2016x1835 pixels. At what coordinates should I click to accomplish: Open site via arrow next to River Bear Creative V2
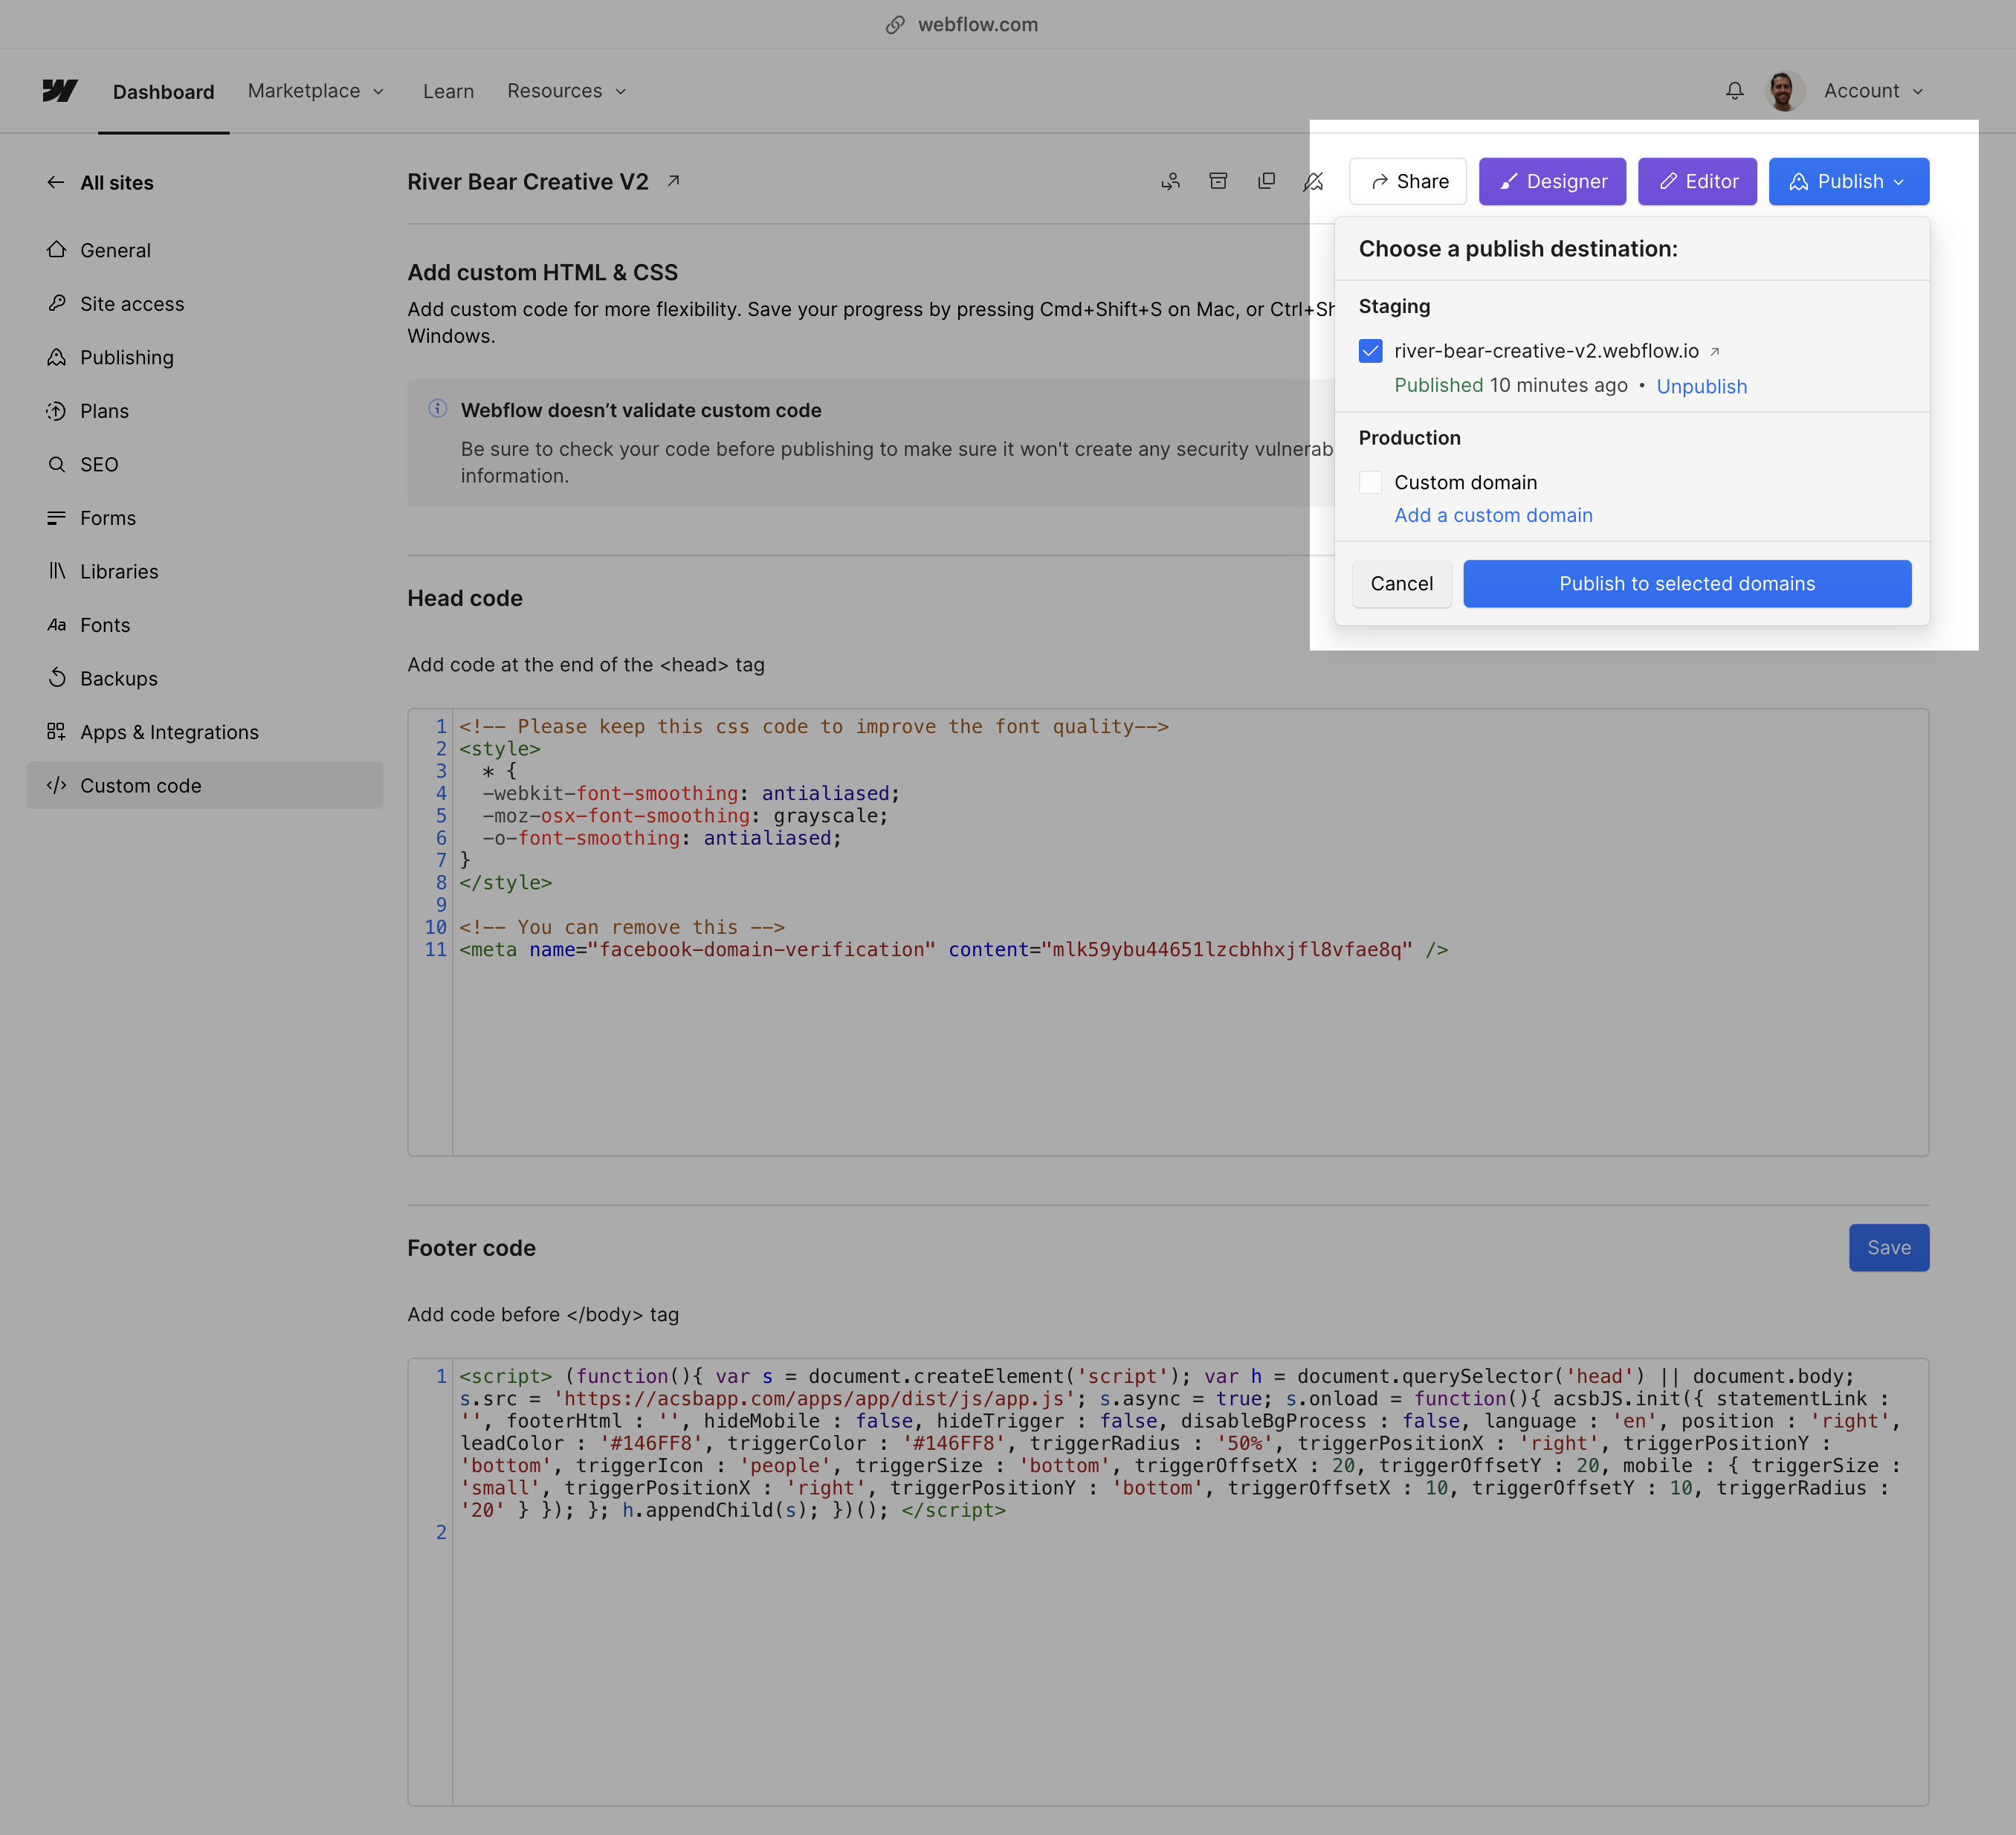(674, 181)
